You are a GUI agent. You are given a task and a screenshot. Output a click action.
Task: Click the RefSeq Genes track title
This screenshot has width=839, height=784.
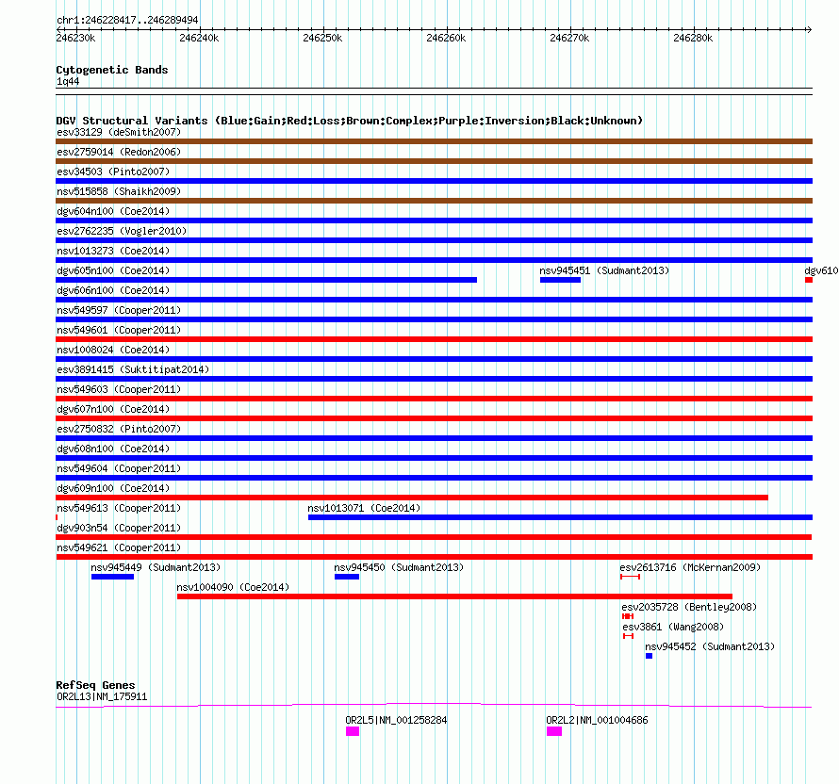[95, 685]
